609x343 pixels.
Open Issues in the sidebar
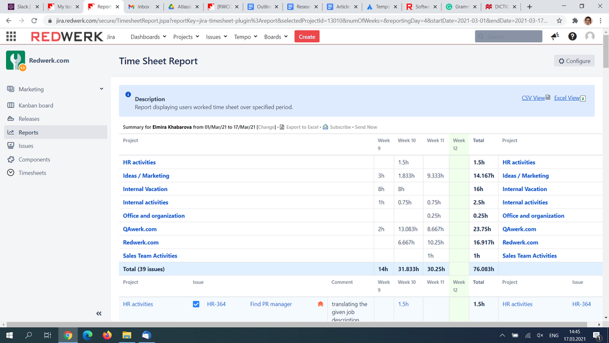click(55, 146)
